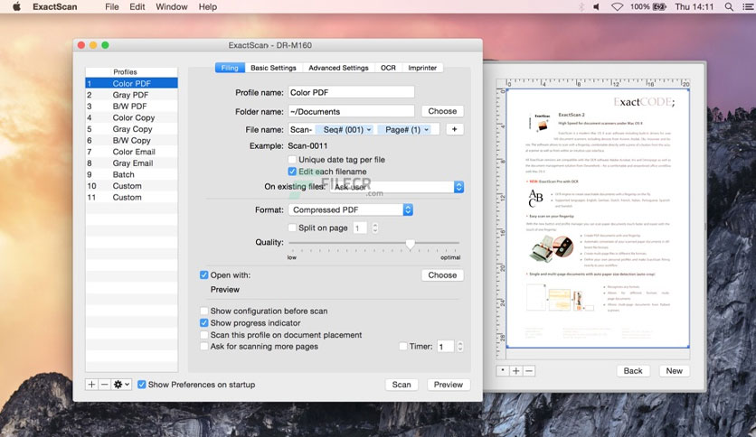Viewport: 756px width, 437px height.
Task: Click the Folder name field
Action: tap(351, 111)
